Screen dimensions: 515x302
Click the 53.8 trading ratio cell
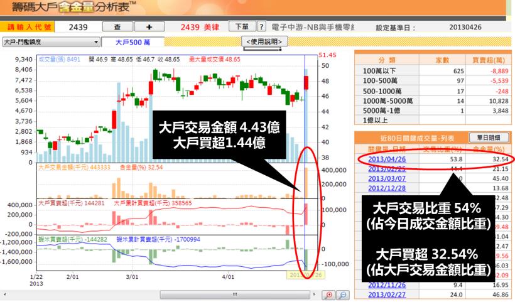pyautogui.click(x=456, y=159)
